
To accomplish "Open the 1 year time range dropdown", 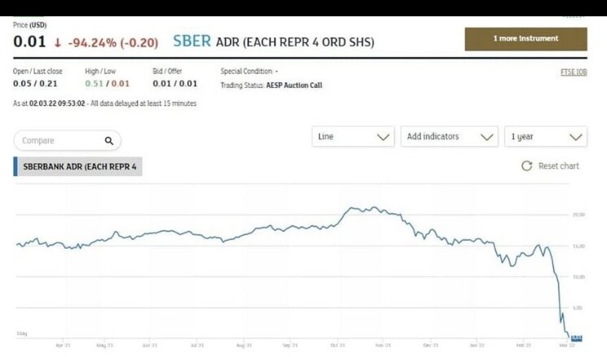I will pyautogui.click(x=546, y=137).
